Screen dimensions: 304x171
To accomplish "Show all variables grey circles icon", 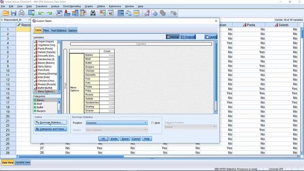I will 162,13.
